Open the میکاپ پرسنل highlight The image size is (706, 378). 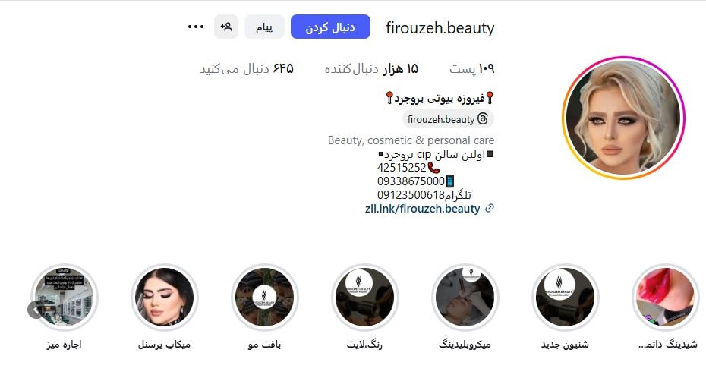pos(164,297)
